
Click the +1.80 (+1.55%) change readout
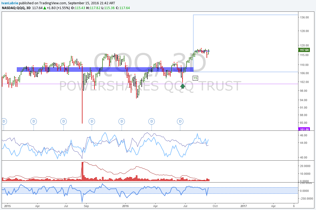(x=58, y=8)
